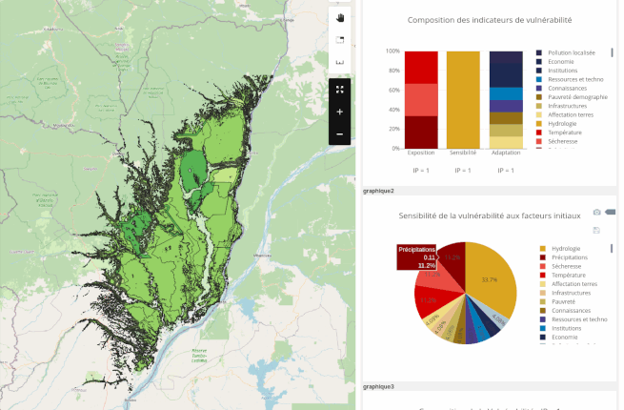
Task: Click the dark green region on the map
Action: 195,170
